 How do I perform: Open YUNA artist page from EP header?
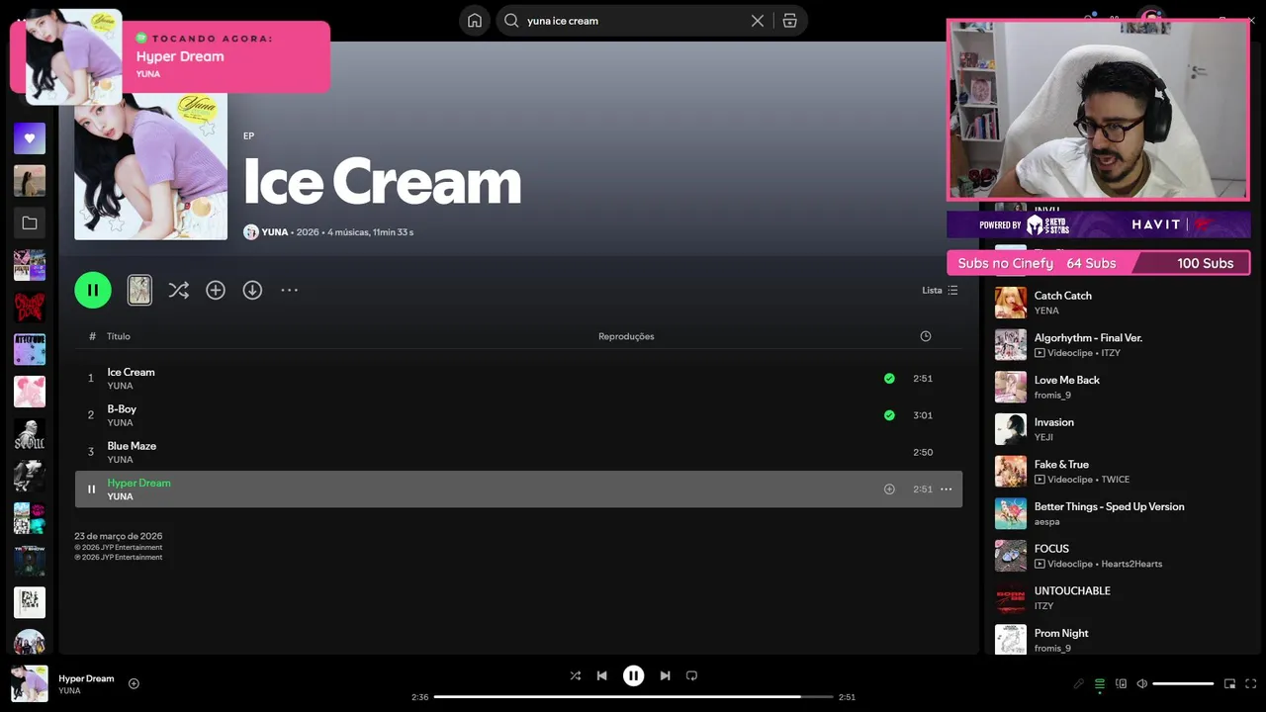click(x=274, y=232)
